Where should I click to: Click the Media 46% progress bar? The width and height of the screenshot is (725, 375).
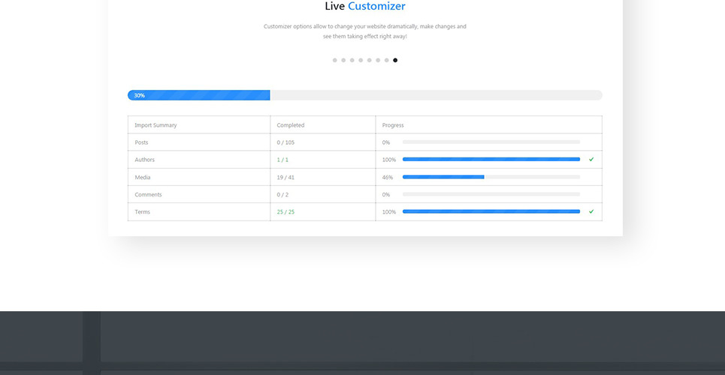pos(491,177)
